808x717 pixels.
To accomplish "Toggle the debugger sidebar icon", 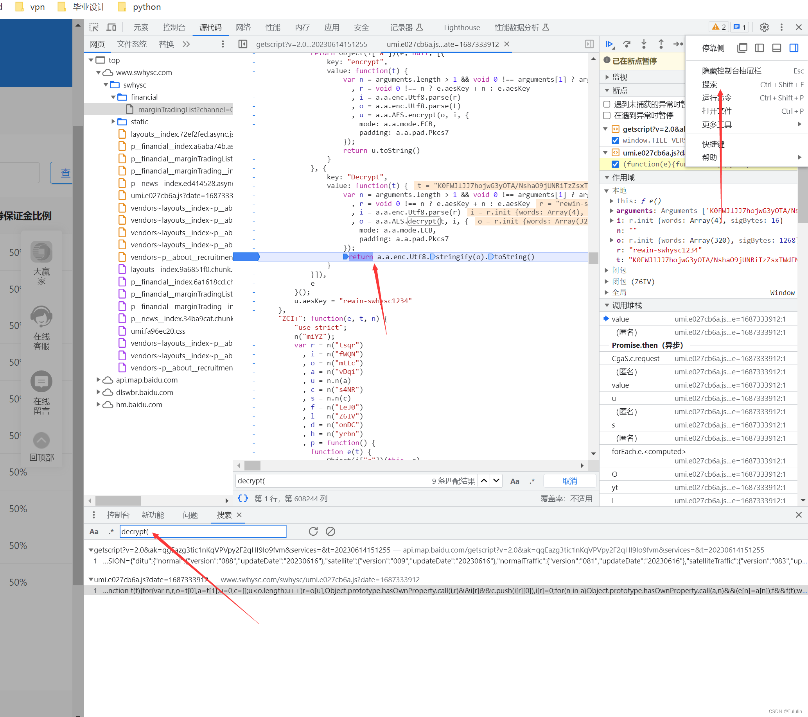I will click(589, 44).
